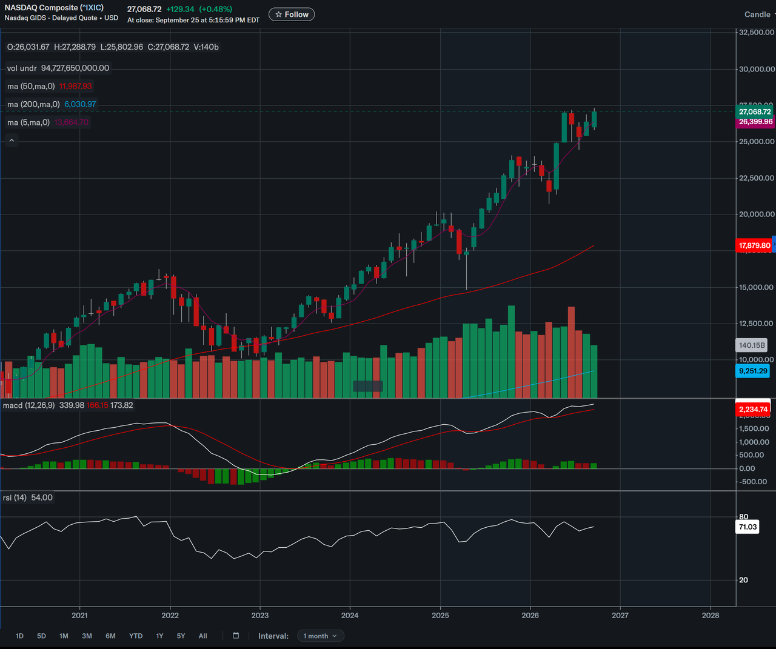Click the 20,000.00 price axis label
This screenshot has height=649, width=776.
pyautogui.click(x=756, y=214)
